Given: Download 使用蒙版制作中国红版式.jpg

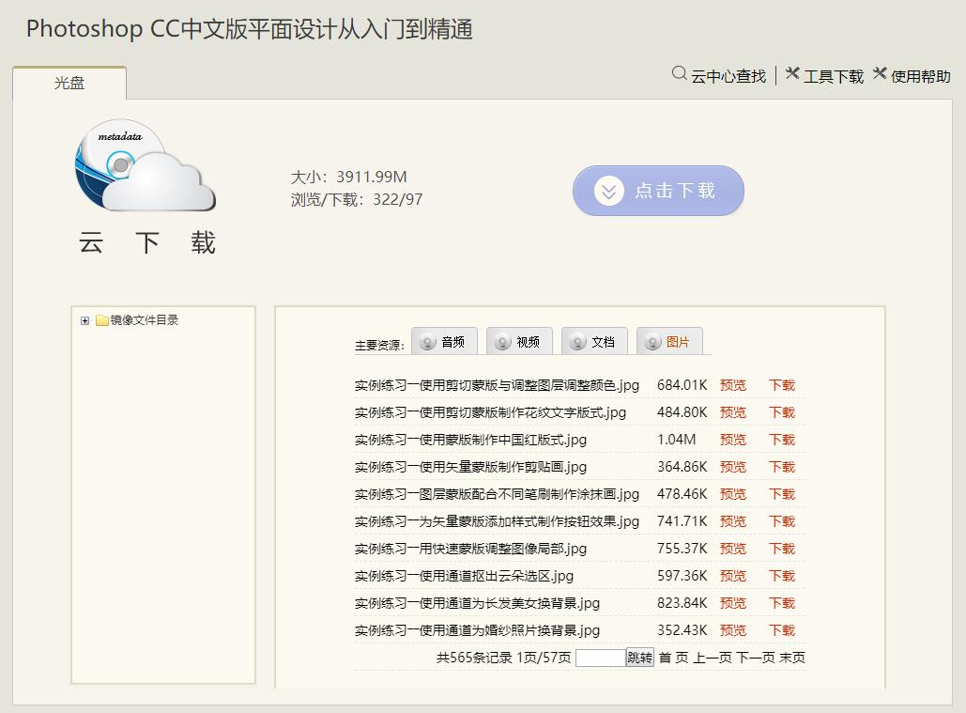Looking at the screenshot, I should pos(782,440).
